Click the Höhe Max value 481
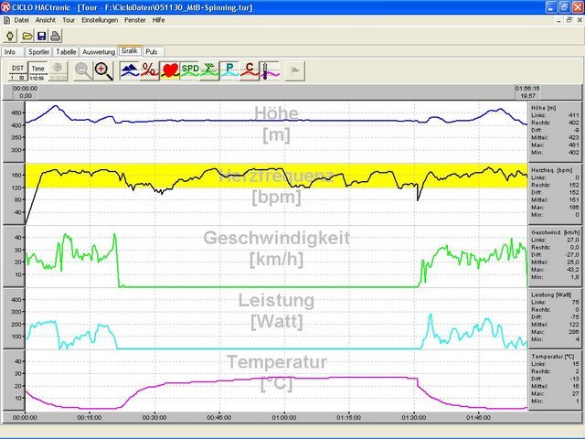 (574, 145)
